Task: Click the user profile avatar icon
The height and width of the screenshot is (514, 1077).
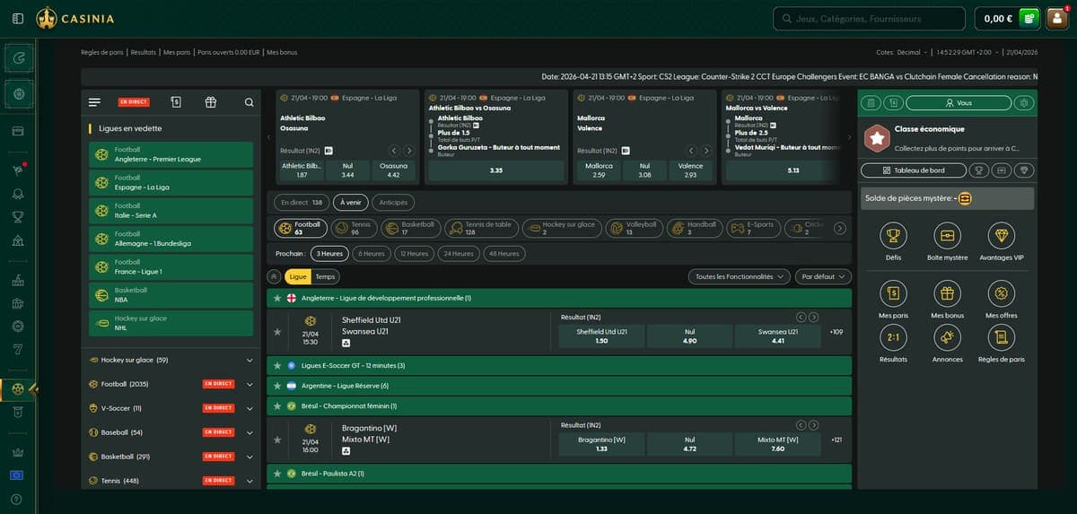Action: [1057, 19]
